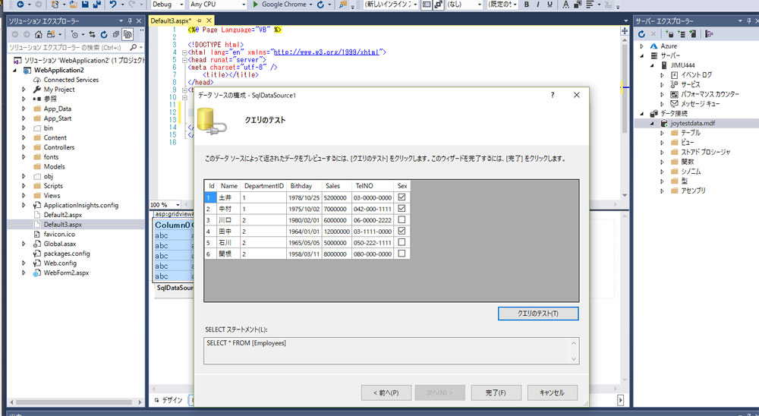
Task: Click the foreground color A icon
Action: click(566, 5)
